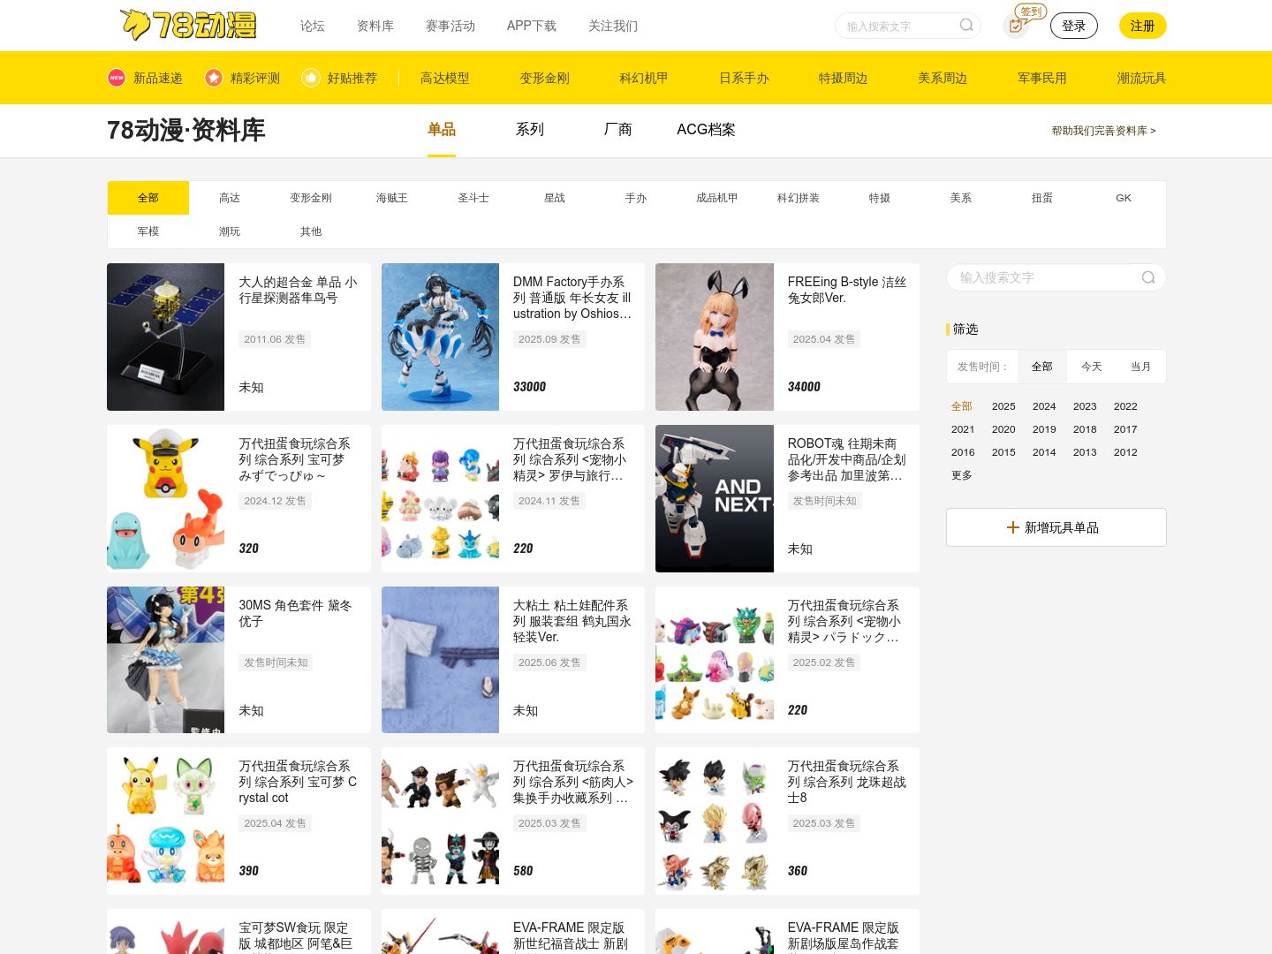
Task: Open 30MS 角色套件 黛冬优子 title
Action: tap(296, 613)
